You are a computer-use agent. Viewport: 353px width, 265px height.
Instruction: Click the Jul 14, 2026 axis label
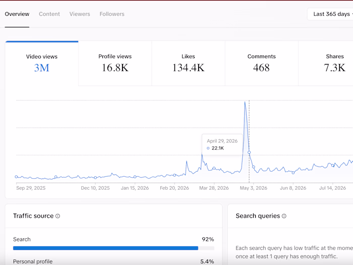pos(332,188)
